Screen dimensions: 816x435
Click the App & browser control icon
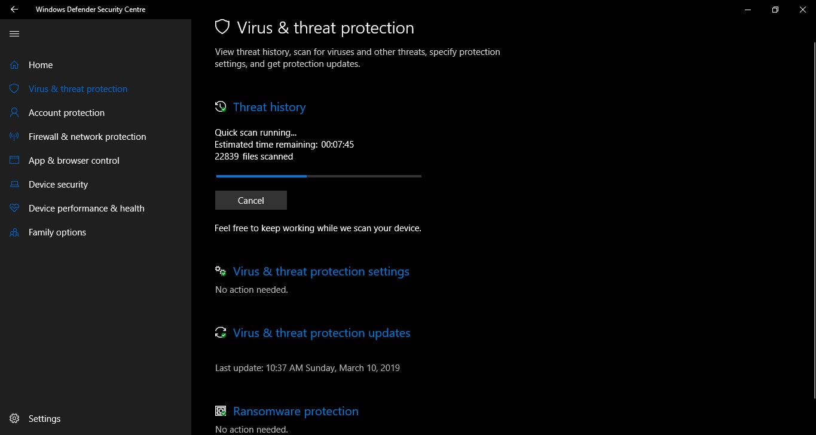[x=14, y=161]
